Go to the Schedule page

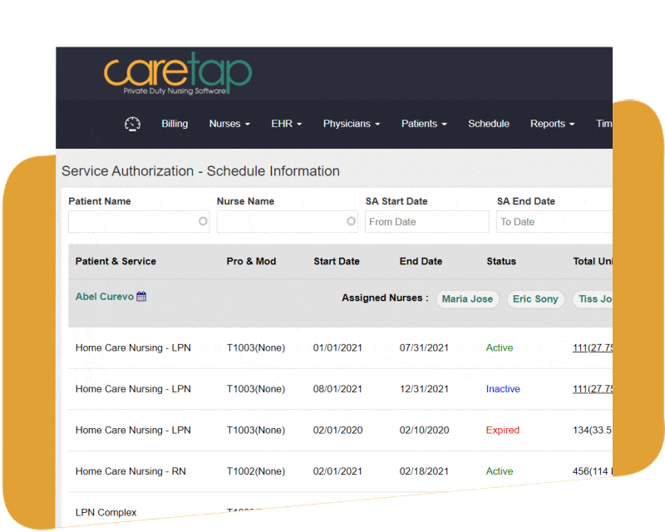pos(489,124)
